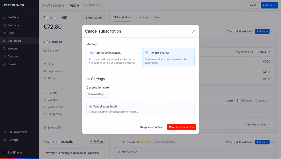This screenshot has height=159, width=281.
Task: Click the customer ID badge beside Apple
Action: [92, 5]
